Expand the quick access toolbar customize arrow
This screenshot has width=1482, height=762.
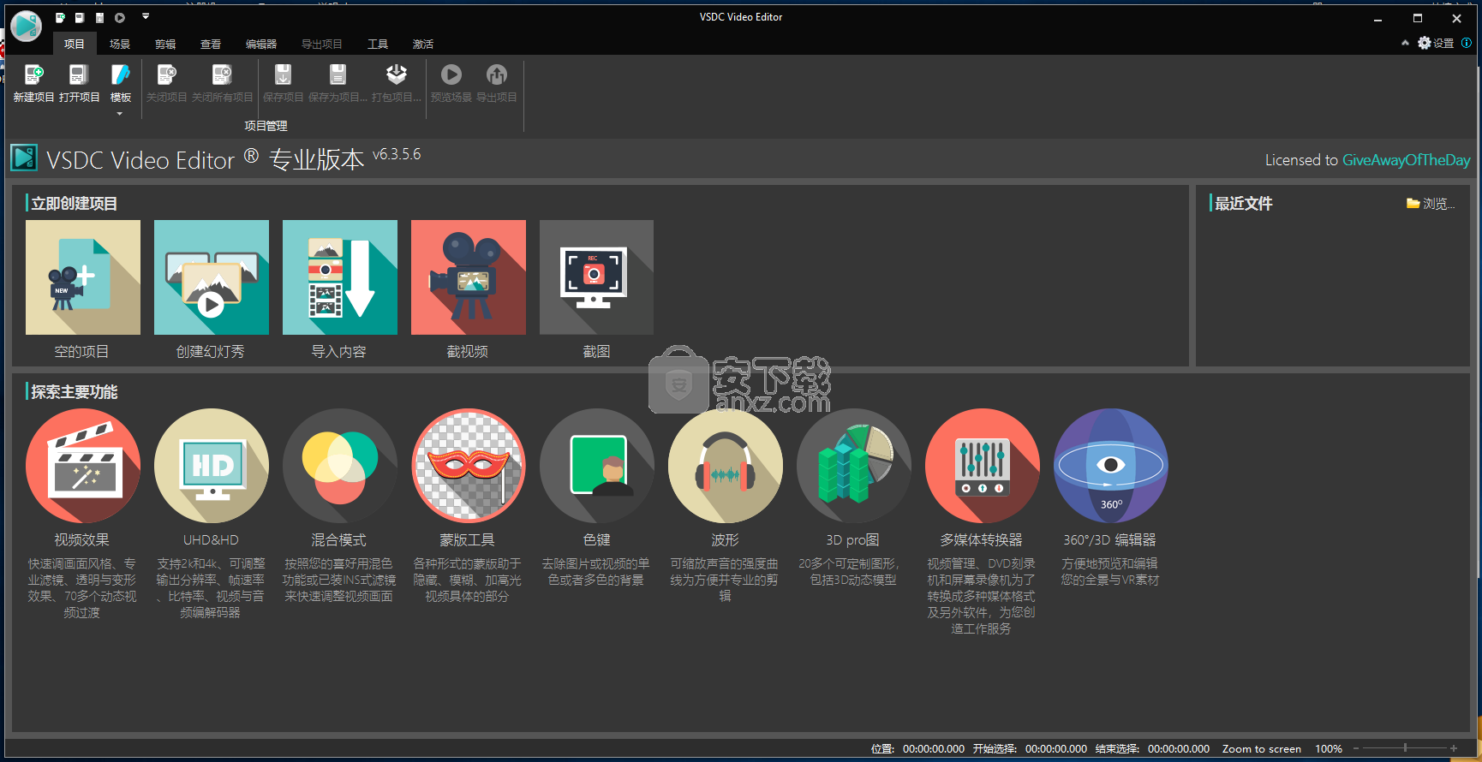tap(146, 16)
